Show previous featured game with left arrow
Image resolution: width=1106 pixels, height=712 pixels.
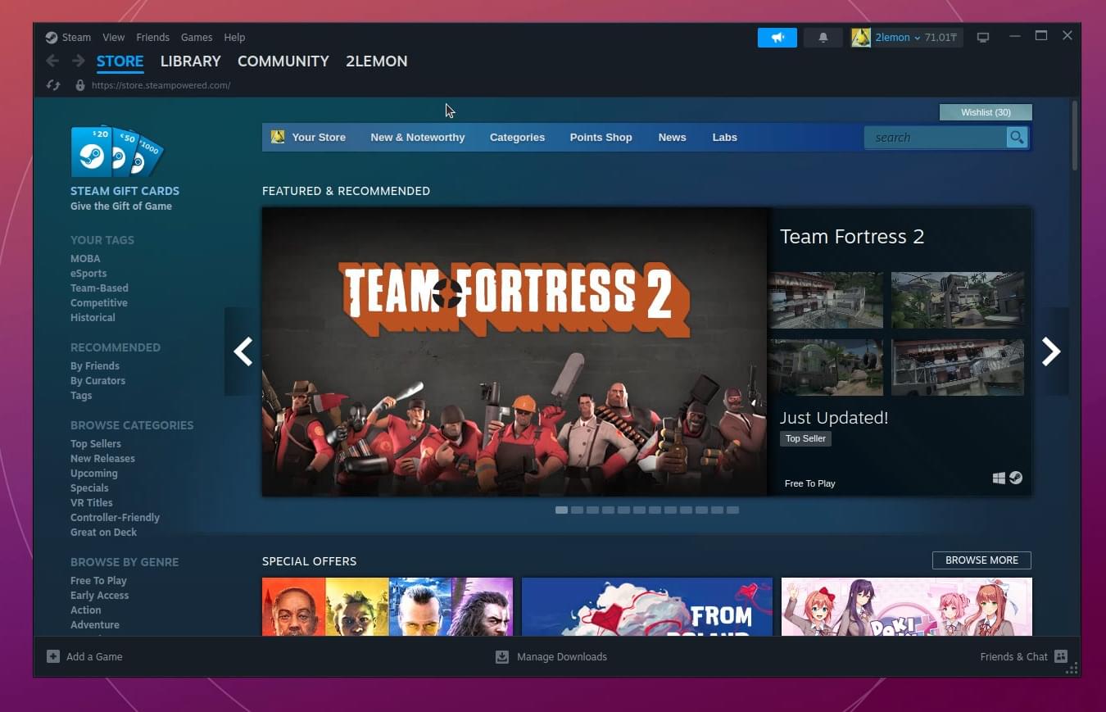click(243, 351)
